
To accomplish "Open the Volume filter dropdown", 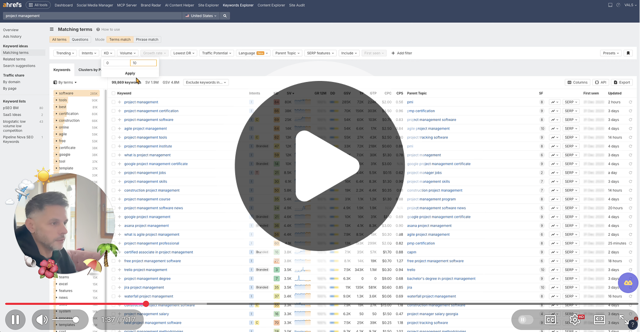I will tap(127, 53).
